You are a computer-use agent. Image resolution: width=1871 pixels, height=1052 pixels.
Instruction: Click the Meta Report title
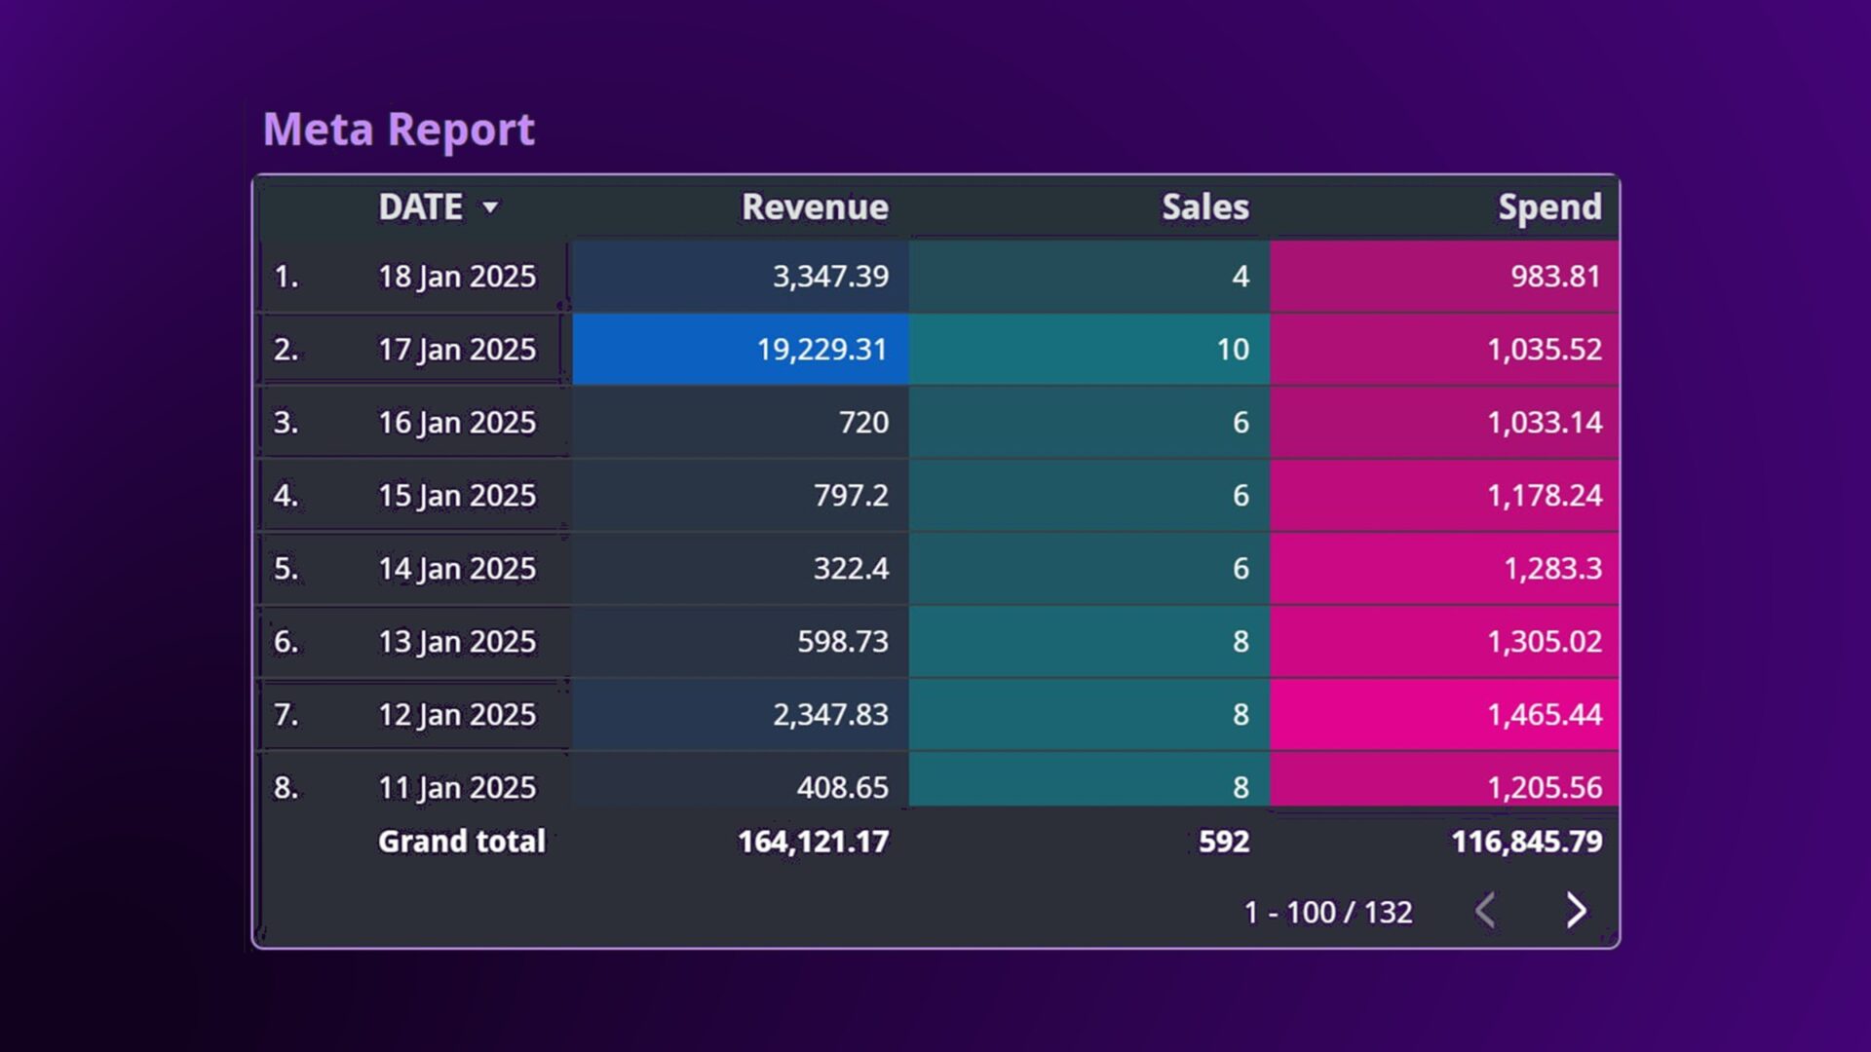(x=399, y=130)
